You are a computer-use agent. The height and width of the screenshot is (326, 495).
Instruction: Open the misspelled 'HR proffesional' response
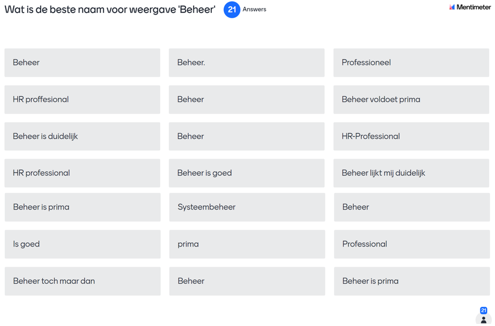(x=82, y=100)
